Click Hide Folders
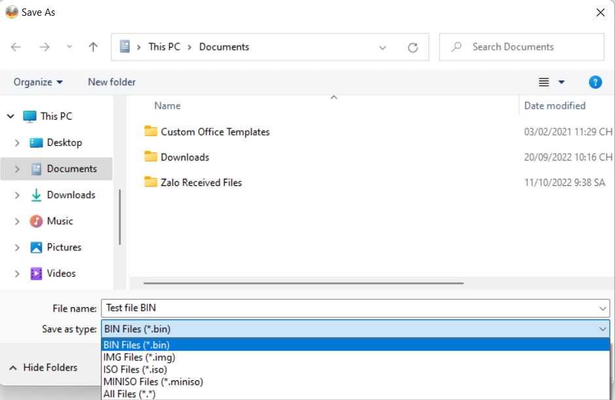 click(x=43, y=367)
